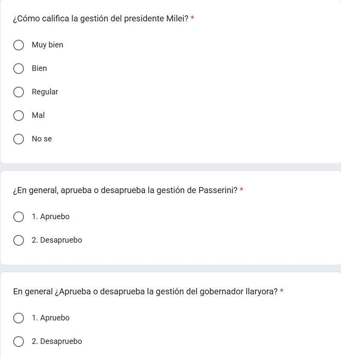The width and height of the screenshot is (341, 358).
Task: Mark the 'Regular' radio button
Action: coord(18,92)
